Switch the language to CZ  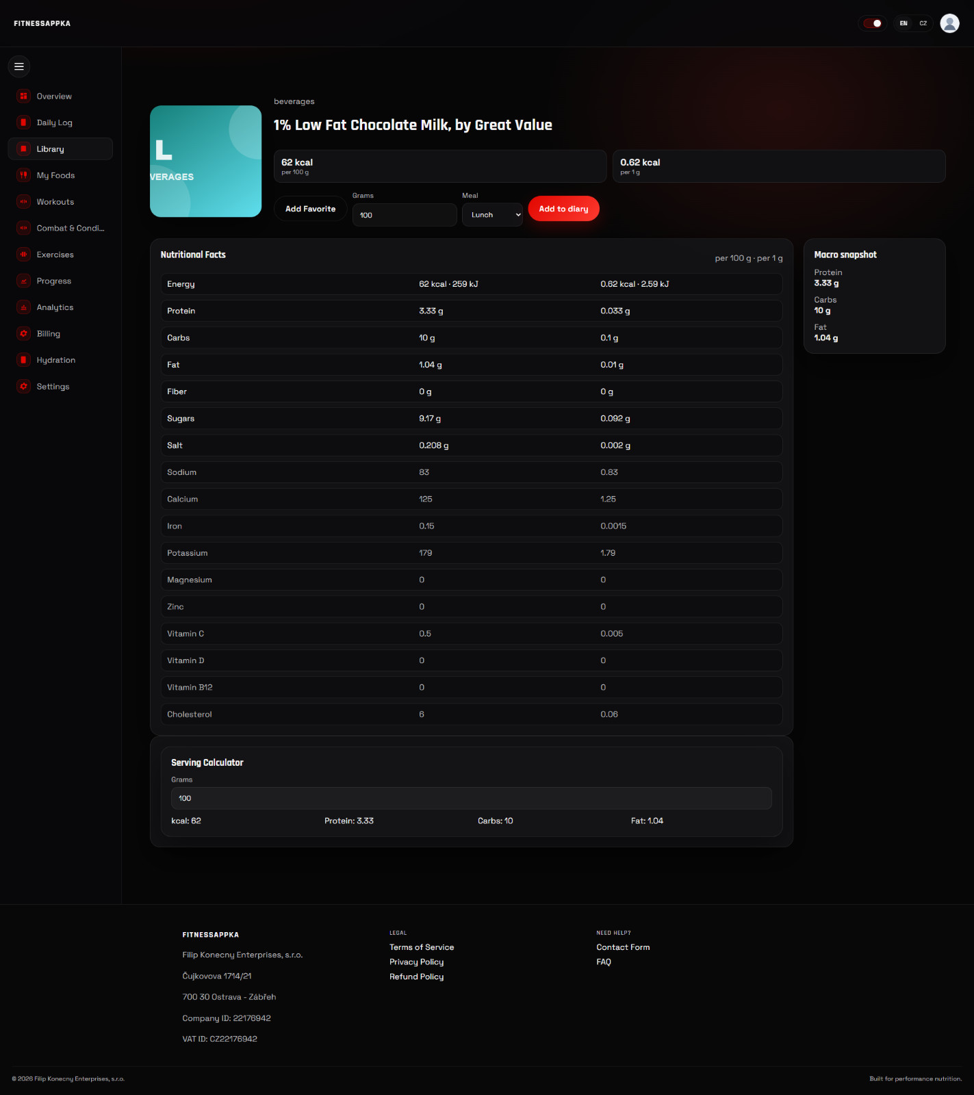[923, 23]
